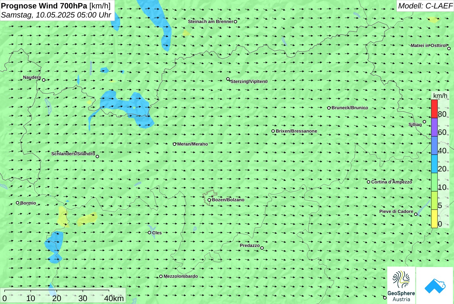Click the 'Sterzing/Vipiteno' city label

click(249, 81)
